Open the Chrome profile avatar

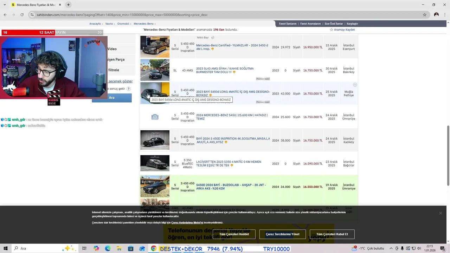(x=436, y=15)
